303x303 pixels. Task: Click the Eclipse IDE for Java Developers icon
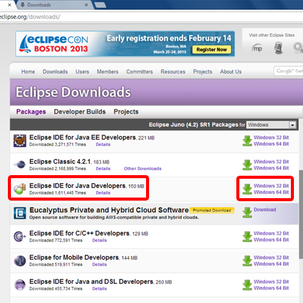[x=20, y=189]
